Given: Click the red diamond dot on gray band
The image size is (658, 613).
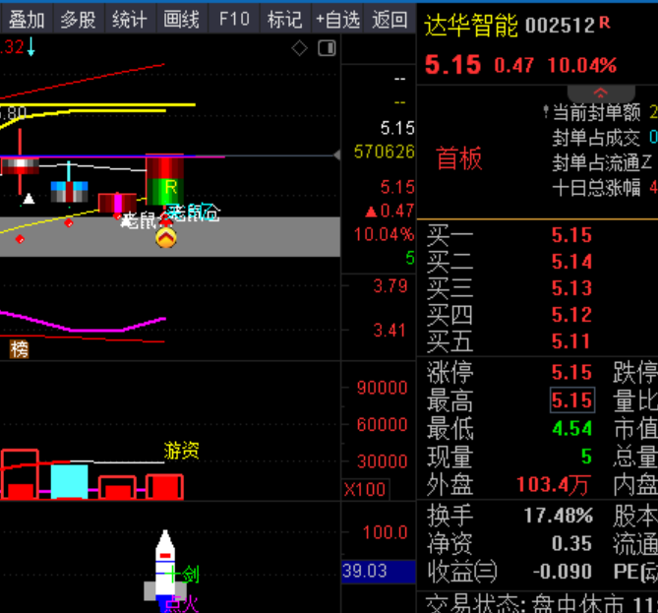Looking at the screenshot, I should [20, 239].
